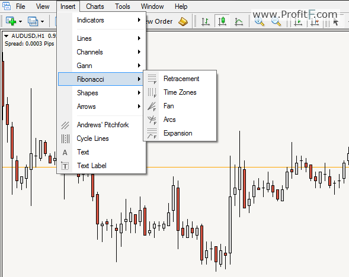Select Fibonacci Arcs
349x277 pixels.
coord(180,120)
